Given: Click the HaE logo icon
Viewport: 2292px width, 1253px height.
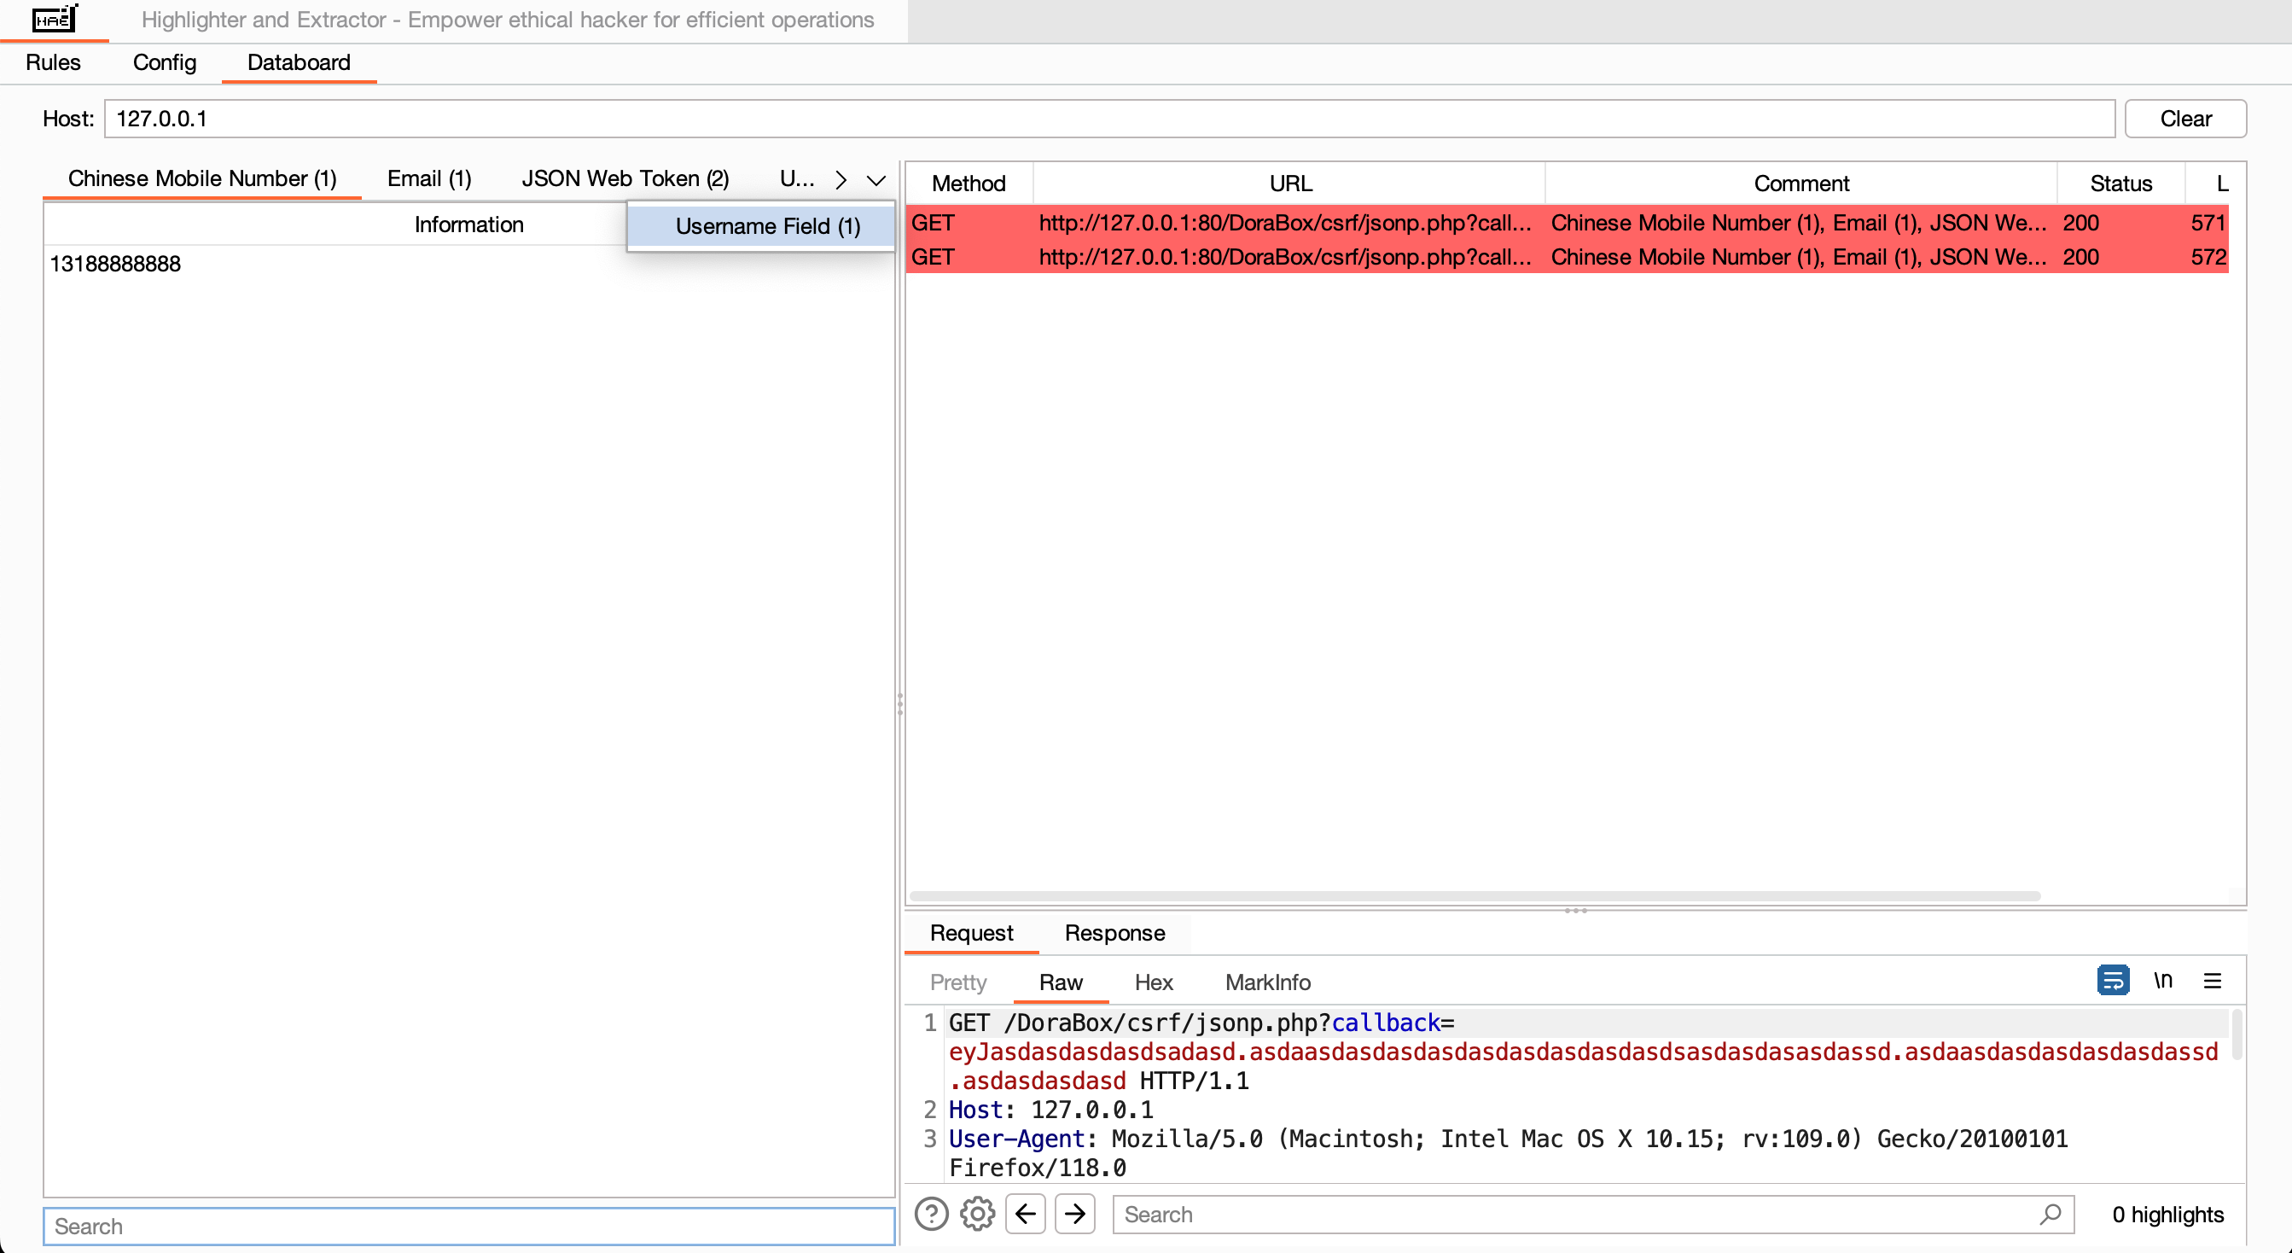Looking at the screenshot, I should click(x=55, y=19).
